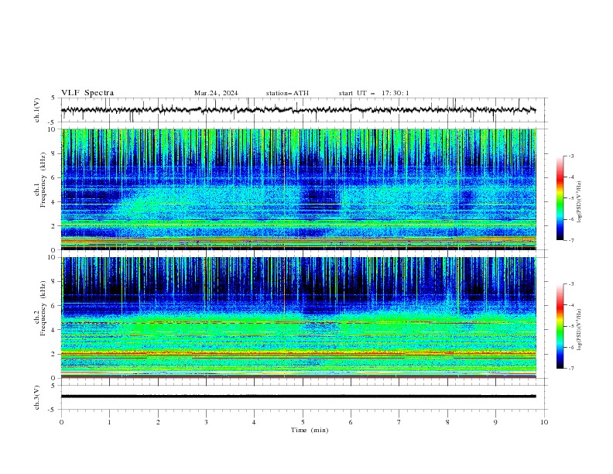This screenshot has width=613, height=474.
Task: Click time axis tick label "10"
Action: [x=544, y=422]
